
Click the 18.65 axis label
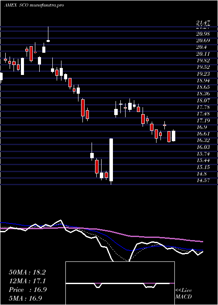(x=203, y=87)
